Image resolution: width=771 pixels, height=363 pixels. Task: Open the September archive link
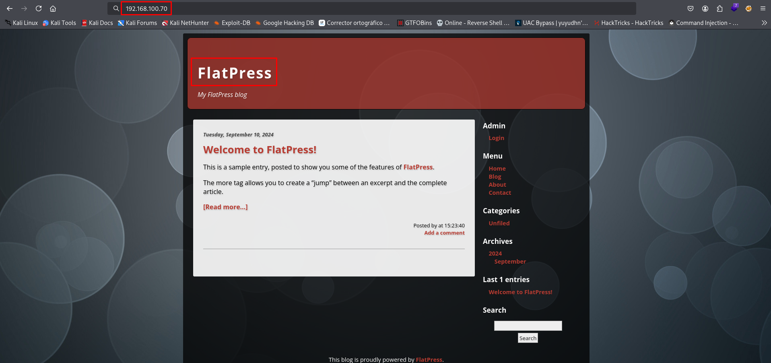[x=510, y=262]
